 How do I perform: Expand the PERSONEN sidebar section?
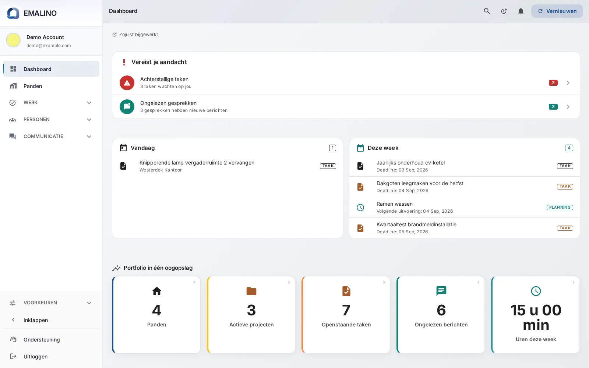pyautogui.click(x=51, y=120)
